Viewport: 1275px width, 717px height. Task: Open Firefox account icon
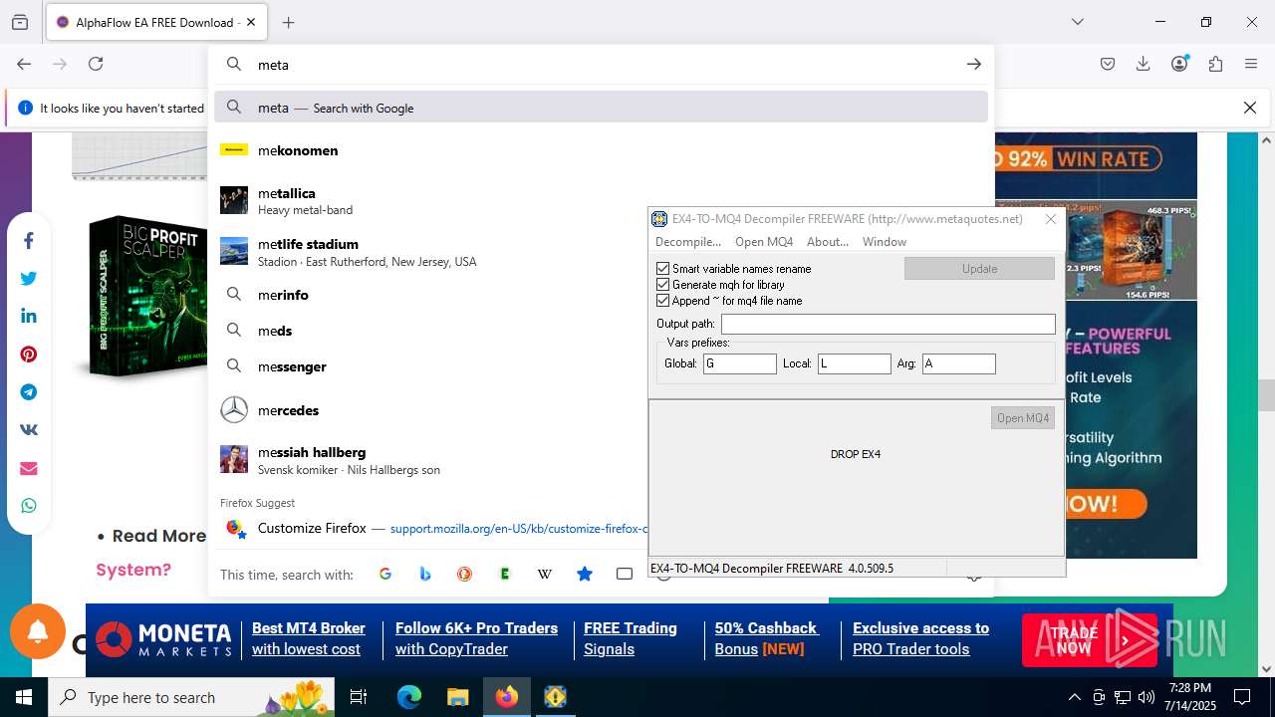[1179, 64]
